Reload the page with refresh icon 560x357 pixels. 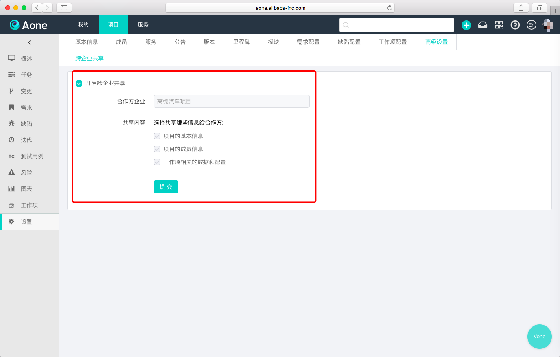pyautogui.click(x=389, y=8)
